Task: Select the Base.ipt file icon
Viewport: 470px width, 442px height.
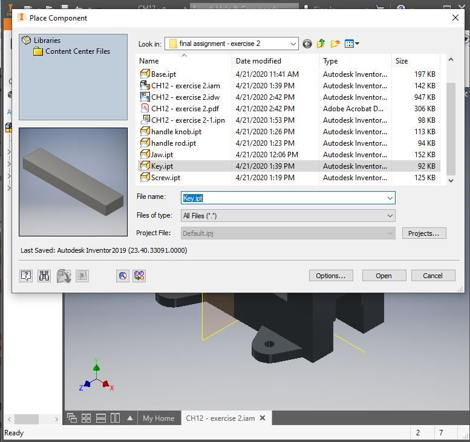Action: point(145,74)
